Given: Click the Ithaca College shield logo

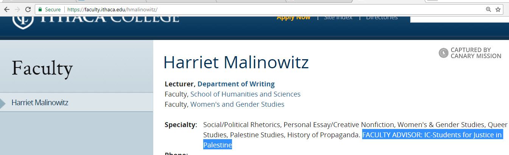Looking at the screenshot, I should click(23, 20).
